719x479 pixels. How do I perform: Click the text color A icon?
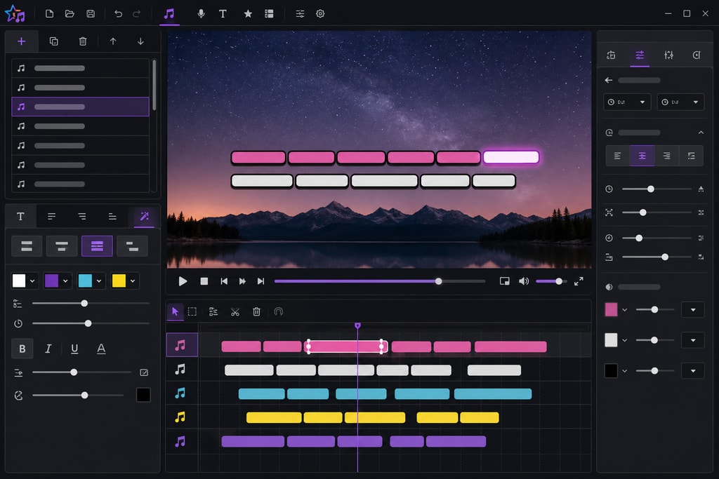point(101,349)
